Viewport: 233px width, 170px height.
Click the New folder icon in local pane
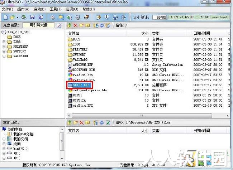(76, 122)
